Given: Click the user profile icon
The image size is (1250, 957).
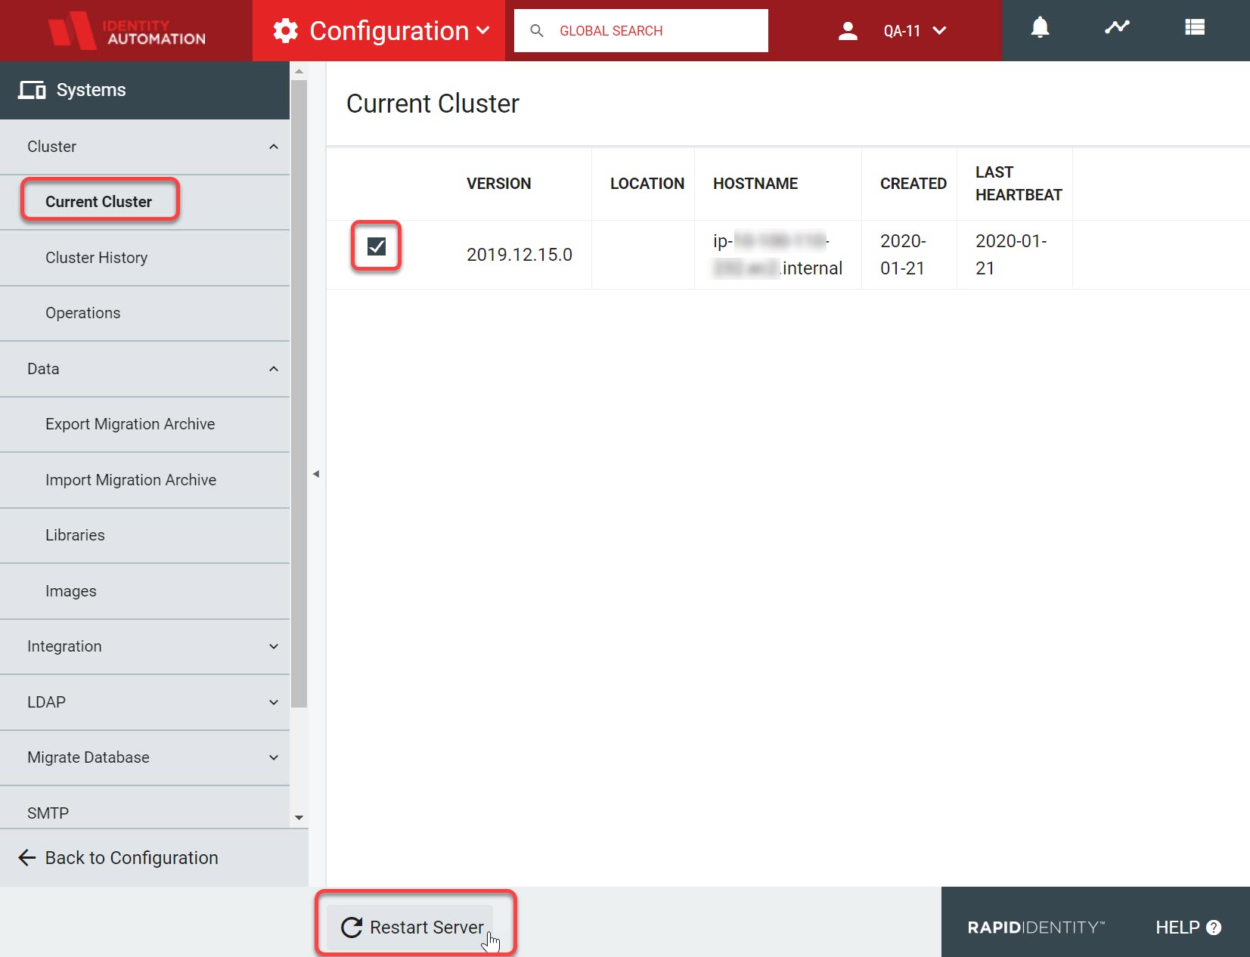Looking at the screenshot, I should 848,31.
